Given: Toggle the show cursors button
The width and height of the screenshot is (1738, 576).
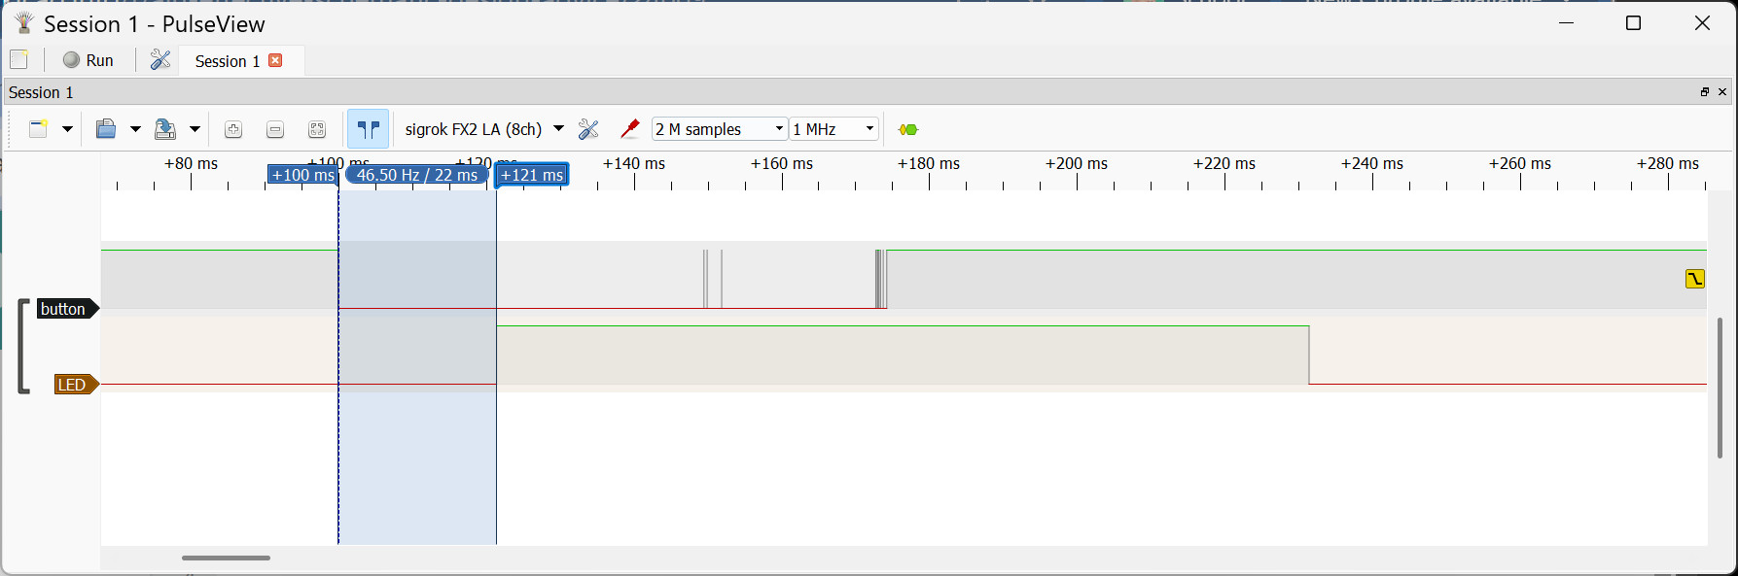Looking at the screenshot, I should tap(369, 129).
